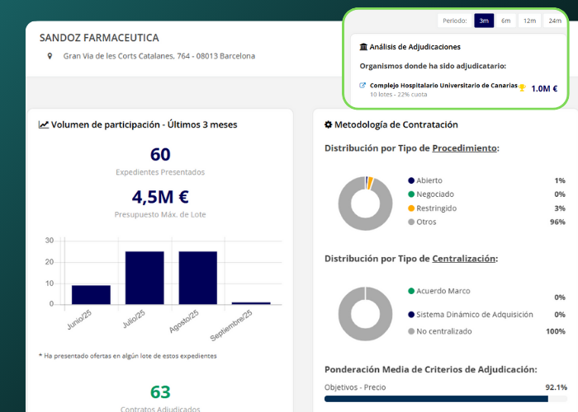Viewport: 578px width, 412px height.
Task: Open Complejo Hospitalario Universitario de Canarias link
Action: click(x=443, y=86)
